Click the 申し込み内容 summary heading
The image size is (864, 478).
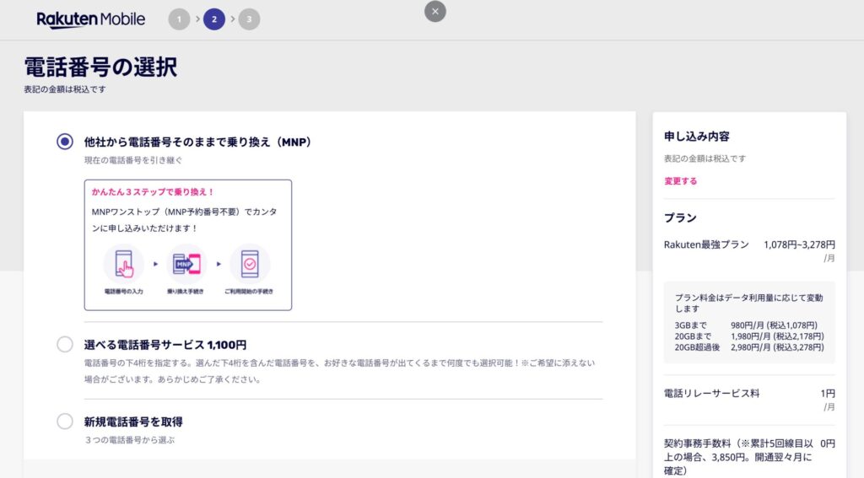coord(696,137)
